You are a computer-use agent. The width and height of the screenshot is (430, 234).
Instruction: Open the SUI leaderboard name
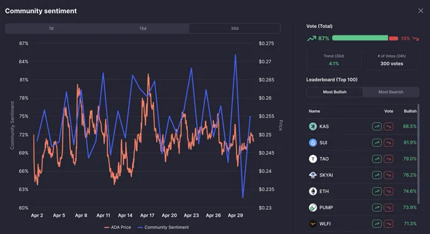click(323, 143)
